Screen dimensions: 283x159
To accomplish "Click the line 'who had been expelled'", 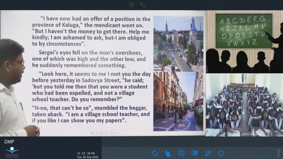I will (x=83, y=93).
